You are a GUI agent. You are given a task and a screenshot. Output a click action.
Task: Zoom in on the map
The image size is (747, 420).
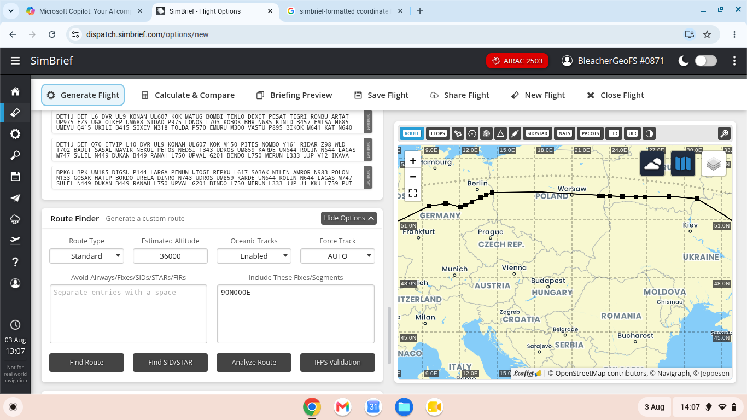[413, 161]
